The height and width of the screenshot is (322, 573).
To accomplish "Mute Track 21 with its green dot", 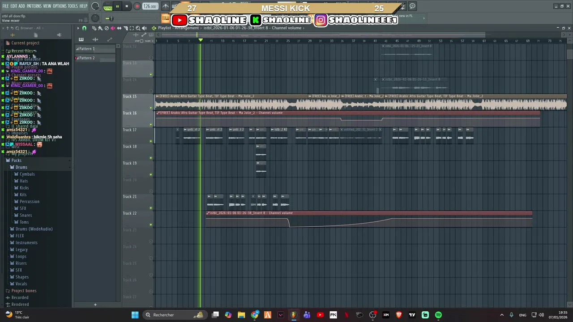I will point(151,208).
